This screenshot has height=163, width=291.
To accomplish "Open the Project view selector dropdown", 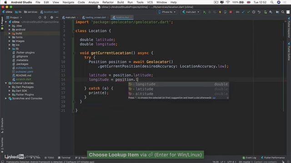I will coord(14,17).
